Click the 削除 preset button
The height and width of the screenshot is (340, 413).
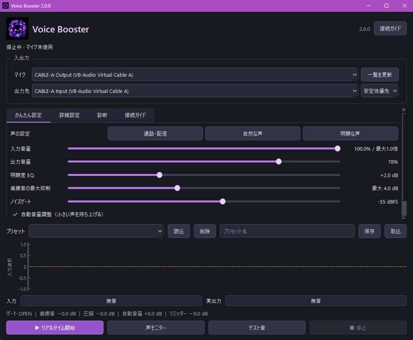pos(205,231)
